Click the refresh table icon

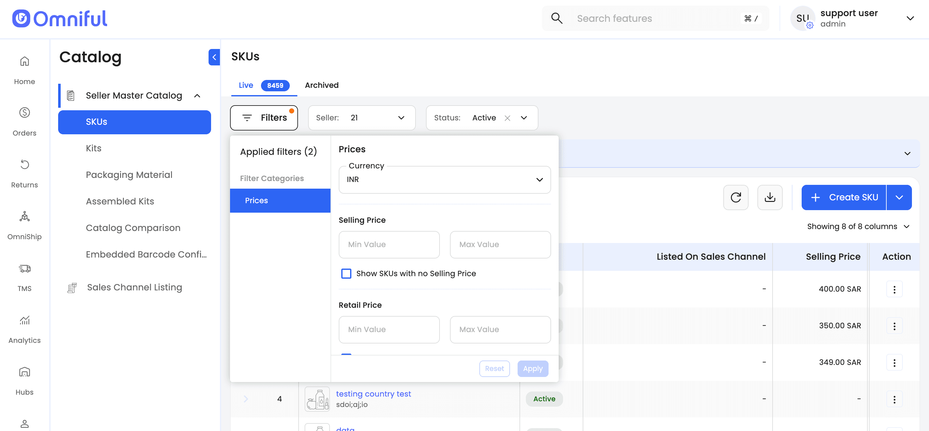pyautogui.click(x=736, y=197)
